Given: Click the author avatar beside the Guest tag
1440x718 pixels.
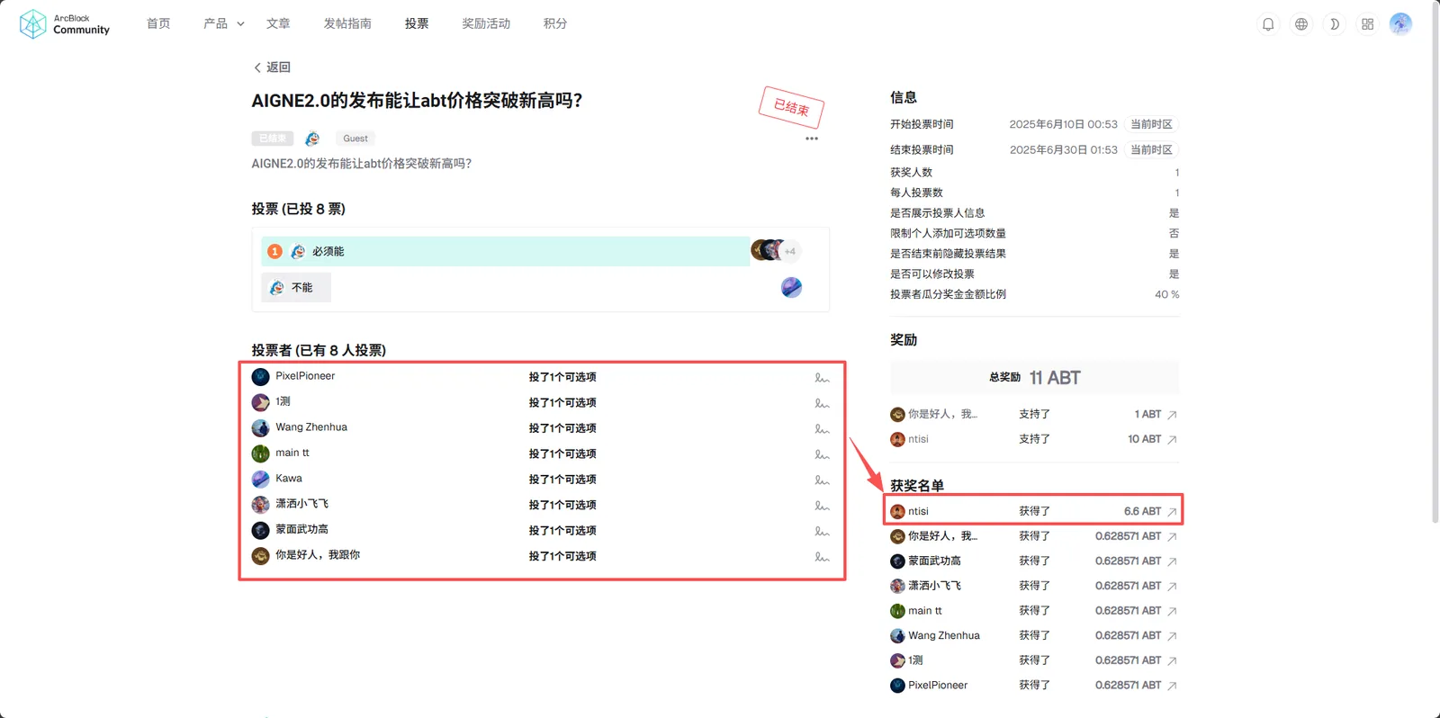Looking at the screenshot, I should pos(312,139).
